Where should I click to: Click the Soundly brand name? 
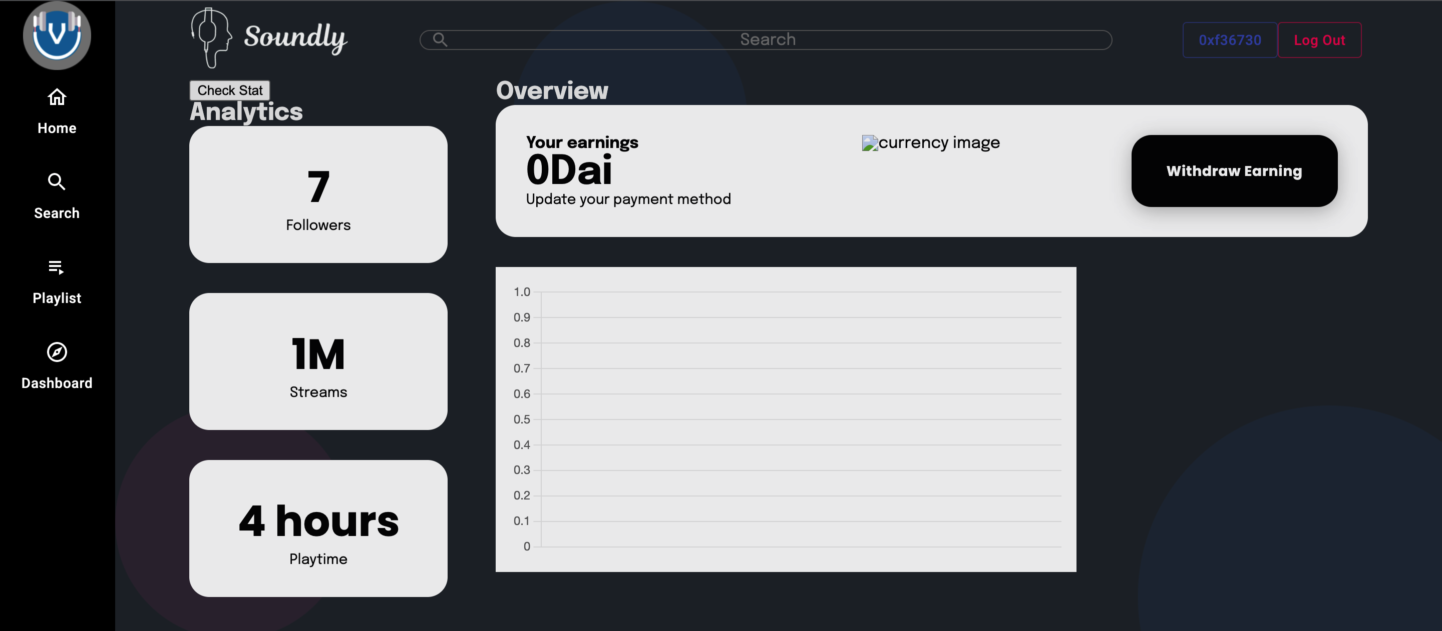click(x=295, y=38)
